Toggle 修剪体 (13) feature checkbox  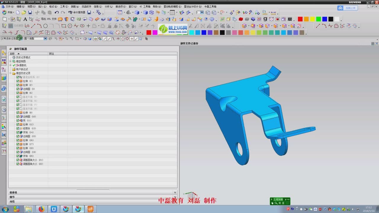point(18,128)
